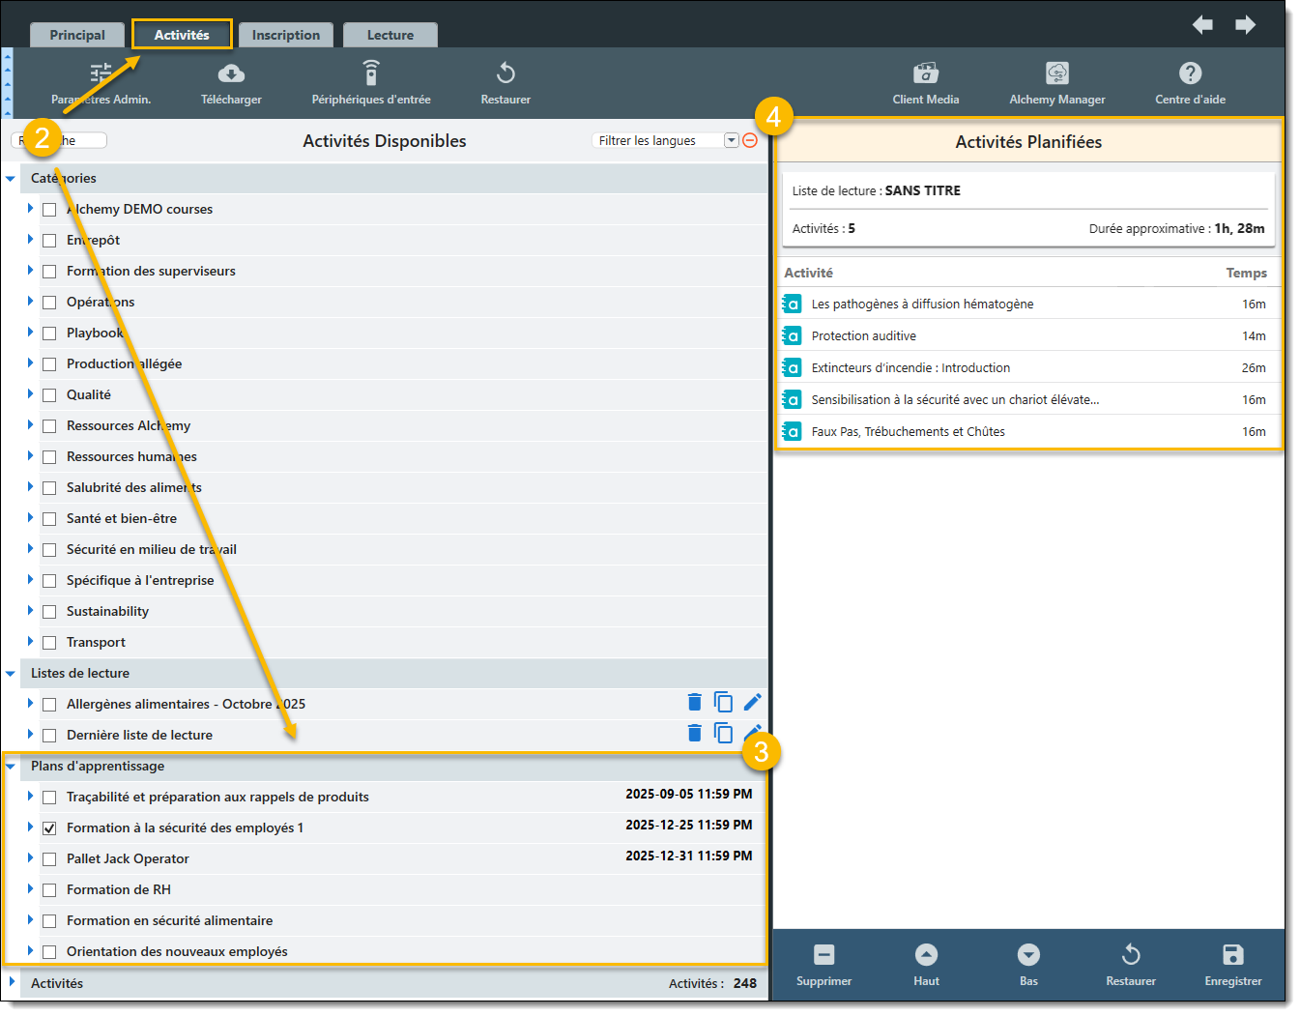Open Périphériques d'entrée remote icon
This screenshot has width=1300, height=1016.
pyautogui.click(x=371, y=74)
